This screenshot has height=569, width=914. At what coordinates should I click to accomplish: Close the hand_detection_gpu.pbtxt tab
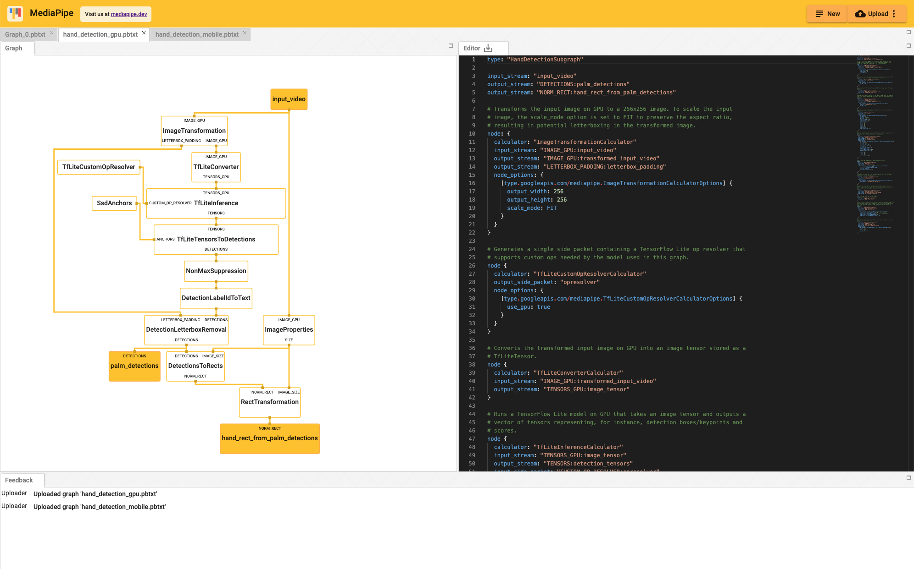[145, 33]
